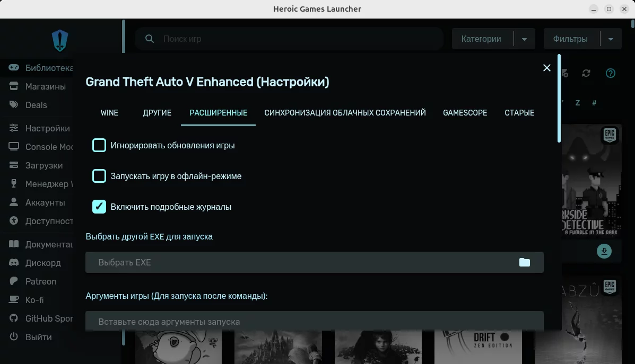Screen dimensions: 635x364
Task: Select the РАСШИРЕННЫЕ tab
Action: coord(218,113)
